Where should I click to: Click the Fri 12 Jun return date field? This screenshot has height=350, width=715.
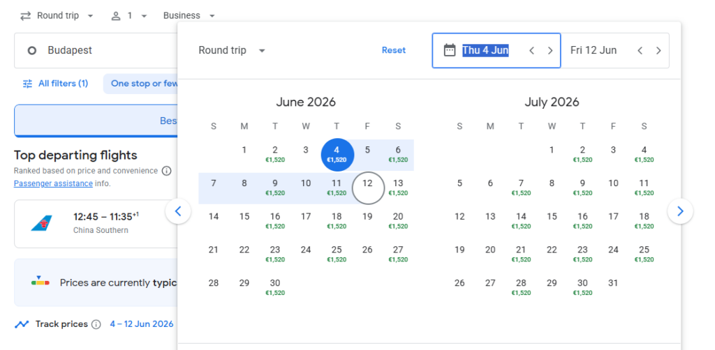tap(615, 50)
